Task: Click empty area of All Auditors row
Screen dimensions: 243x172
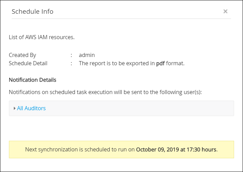Action: coord(137,108)
